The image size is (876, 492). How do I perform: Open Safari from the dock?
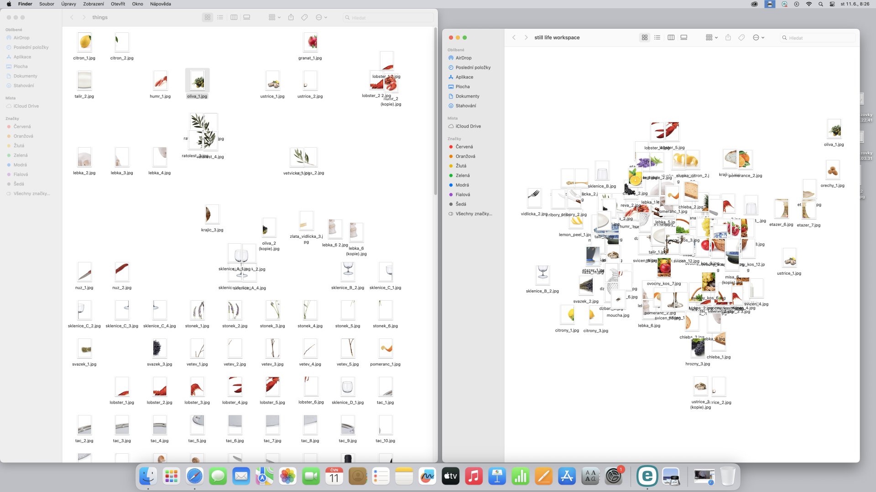[x=195, y=477]
